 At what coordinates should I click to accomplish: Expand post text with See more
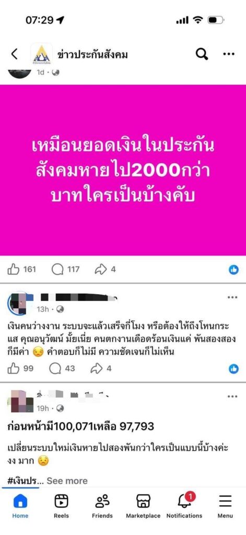click(x=67, y=481)
